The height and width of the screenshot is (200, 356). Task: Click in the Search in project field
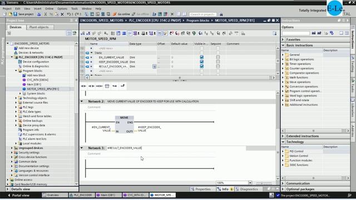pos(202,14)
